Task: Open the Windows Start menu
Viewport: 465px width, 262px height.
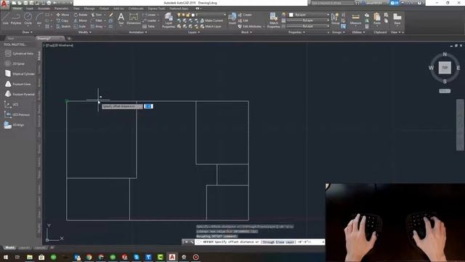Action: 6,257
